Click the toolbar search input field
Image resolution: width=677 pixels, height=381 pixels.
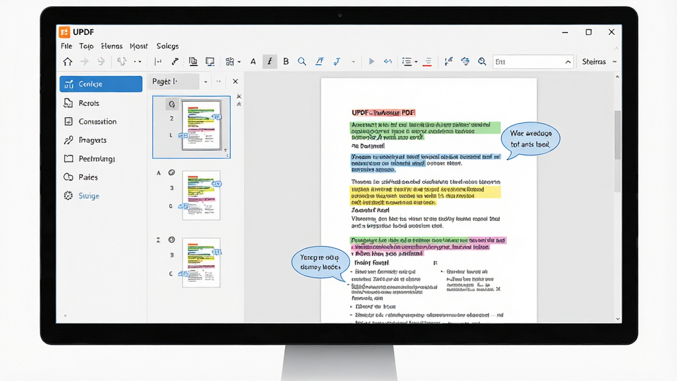[x=533, y=62]
